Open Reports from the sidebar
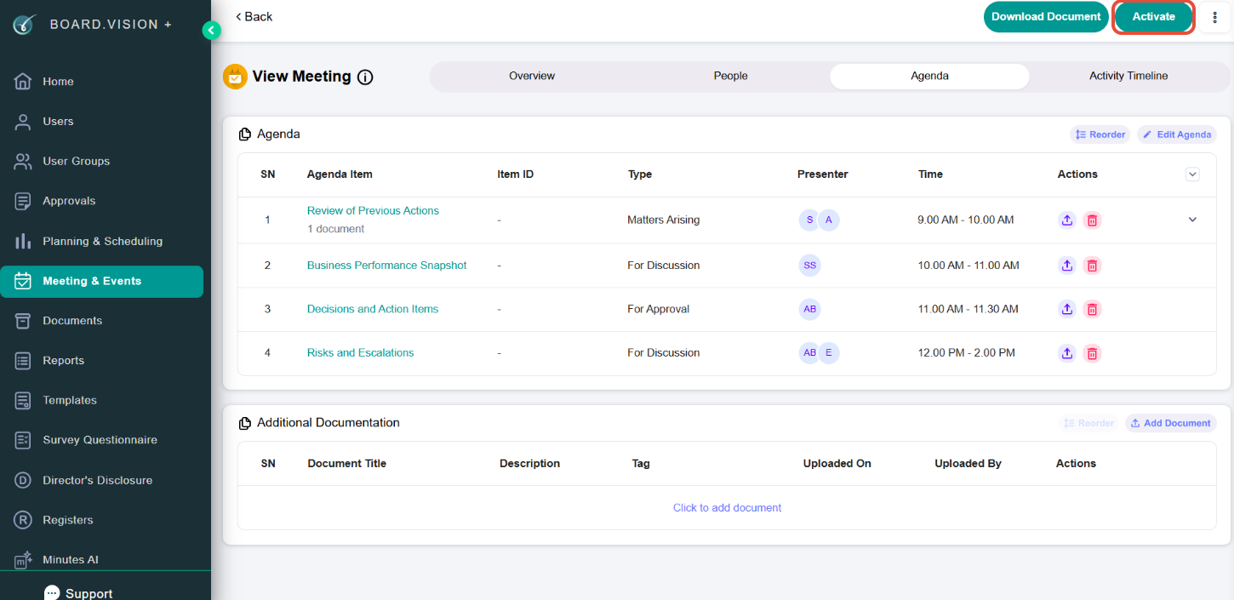This screenshot has width=1234, height=600. (102, 361)
